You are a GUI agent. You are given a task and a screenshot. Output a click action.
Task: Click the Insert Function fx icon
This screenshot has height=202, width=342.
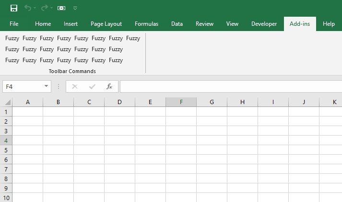tap(109, 86)
